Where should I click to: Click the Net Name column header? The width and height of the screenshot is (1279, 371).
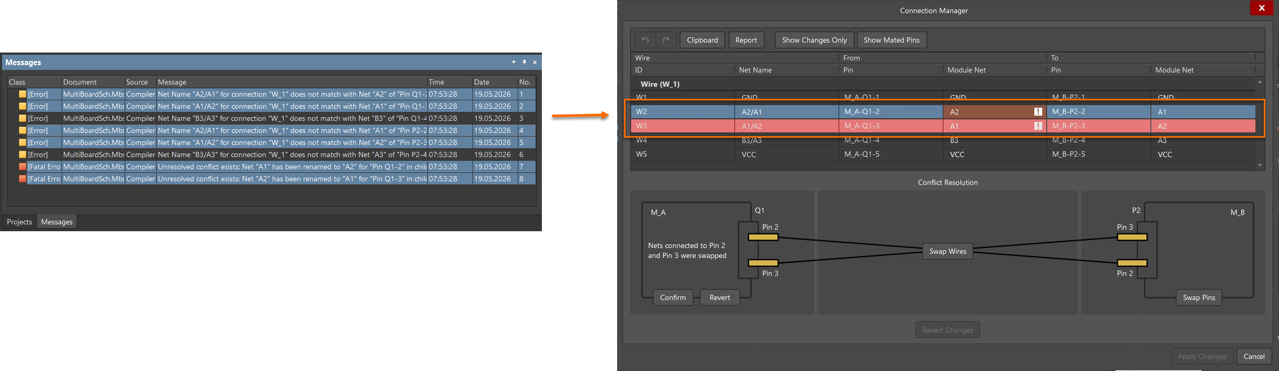point(787,70)
